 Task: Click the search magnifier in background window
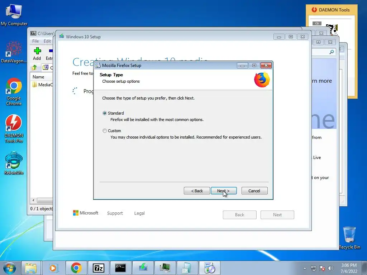pos(332,52)
